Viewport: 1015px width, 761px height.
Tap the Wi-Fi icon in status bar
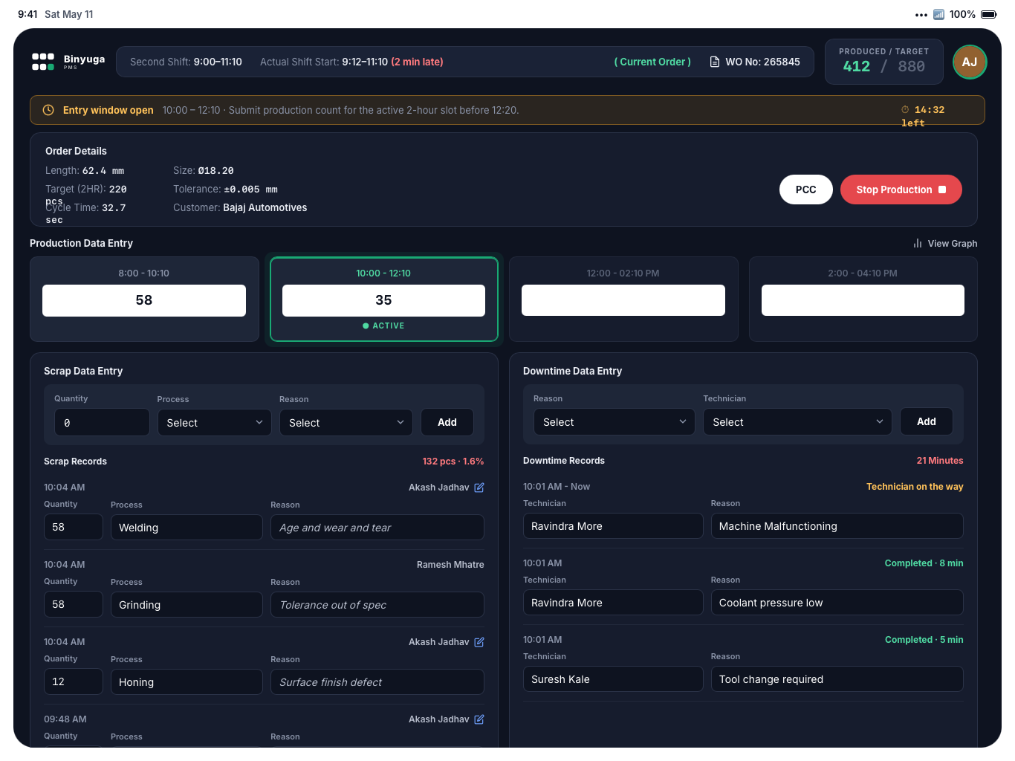(x=939, y=14)
